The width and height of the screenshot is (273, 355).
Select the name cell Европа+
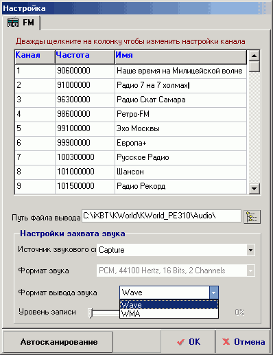coord(180,144)
